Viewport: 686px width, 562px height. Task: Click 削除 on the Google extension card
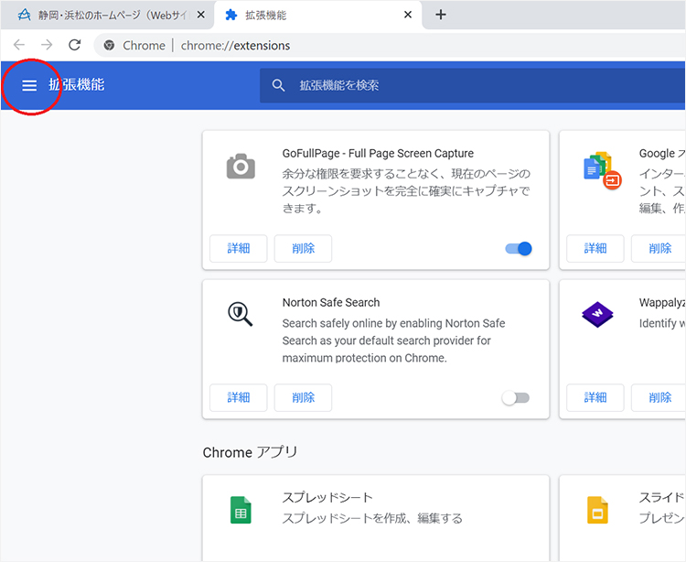point(659,249)
